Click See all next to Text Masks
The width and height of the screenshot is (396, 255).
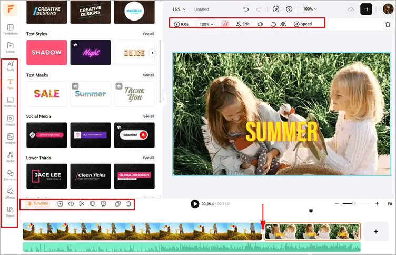[148, 75]
